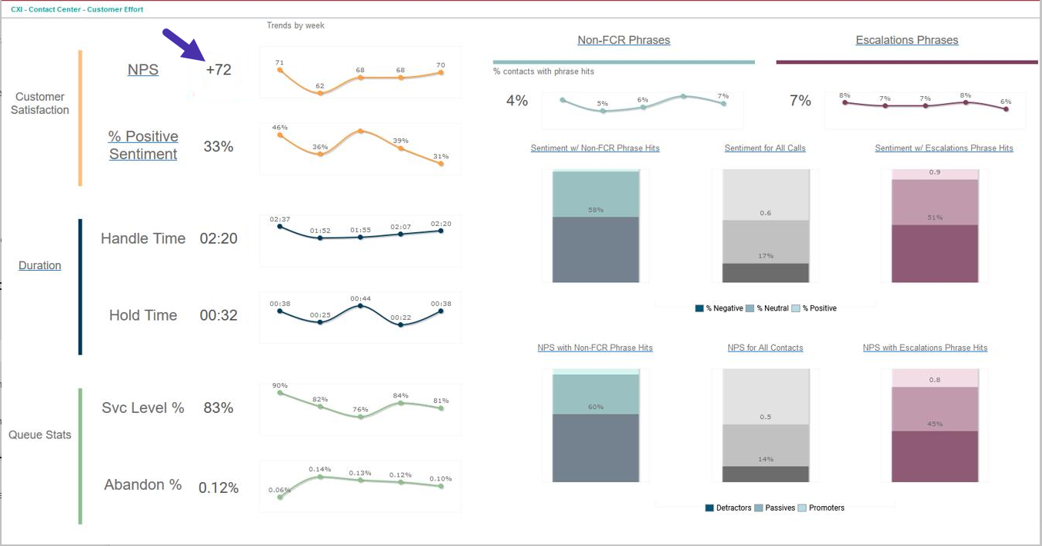Open Sentiment w/ Non-FCR Phrase Hits link
This screenshot has height=546, width=1042.
click(595, 148)
